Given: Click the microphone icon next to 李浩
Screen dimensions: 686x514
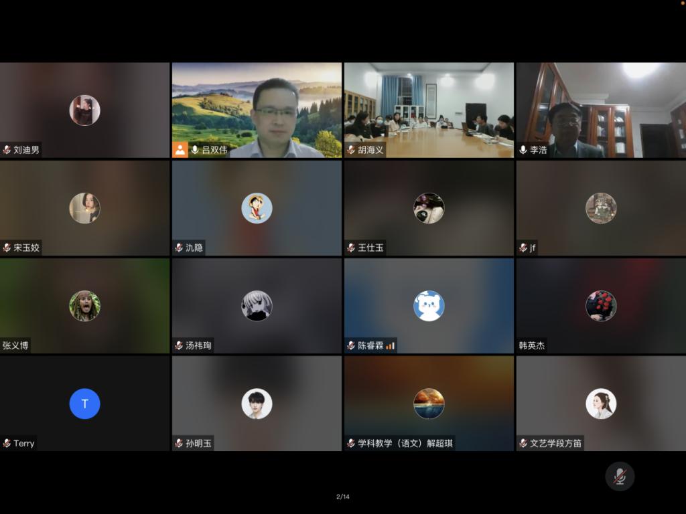Looking at the screenshot, I should pyautogui.click(x=523, y=150).
